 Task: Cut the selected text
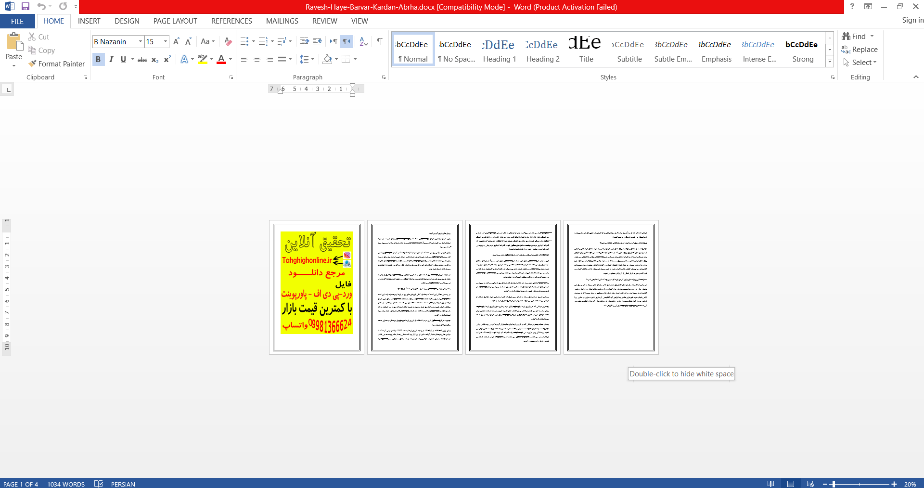click(x=38, y=37)
